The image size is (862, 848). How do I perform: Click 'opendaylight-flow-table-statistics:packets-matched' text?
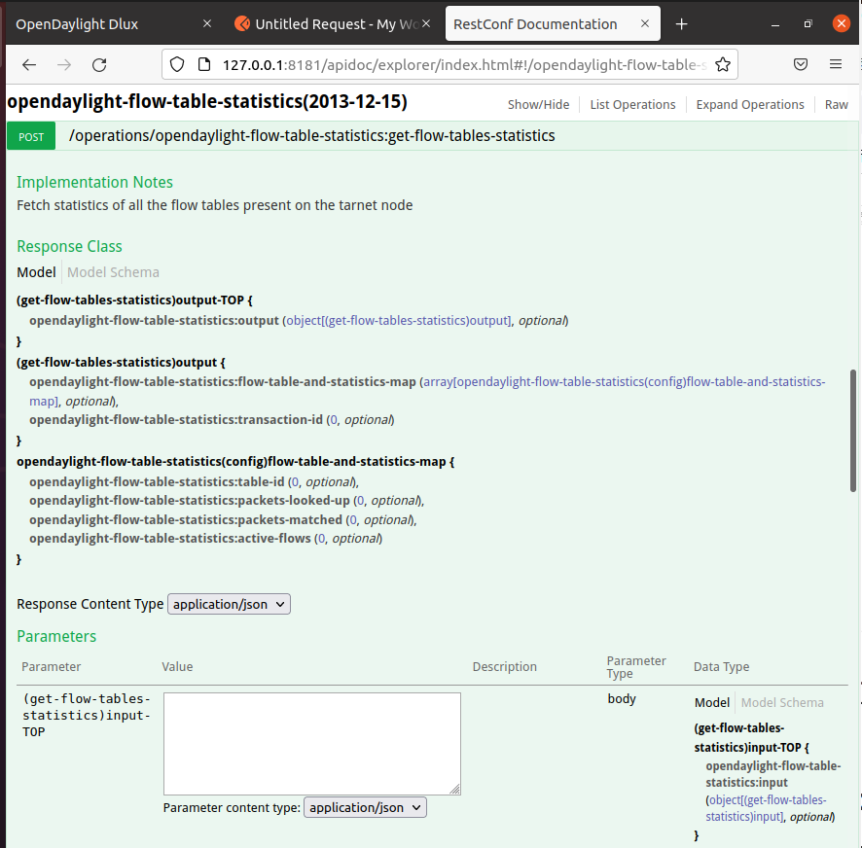click(x=186, y=520)
